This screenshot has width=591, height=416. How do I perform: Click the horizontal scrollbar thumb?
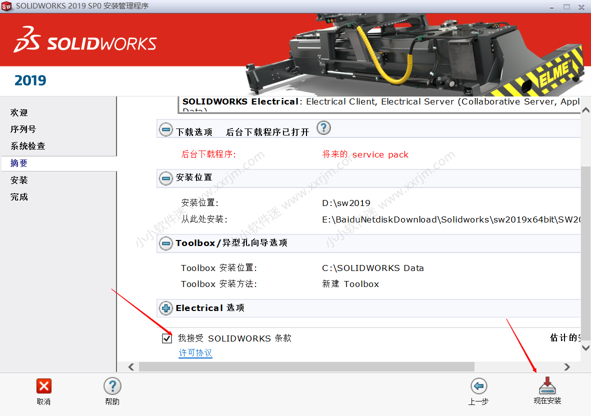pos(306,367)
